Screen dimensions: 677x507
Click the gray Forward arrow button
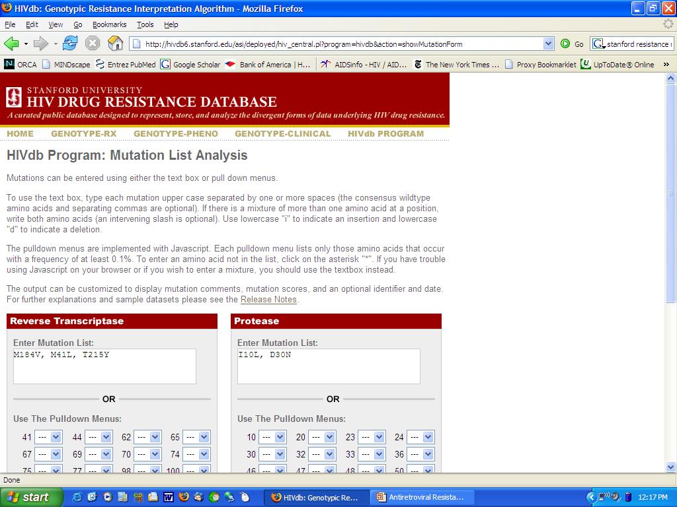pyautogui.click(x=40, y=44)
